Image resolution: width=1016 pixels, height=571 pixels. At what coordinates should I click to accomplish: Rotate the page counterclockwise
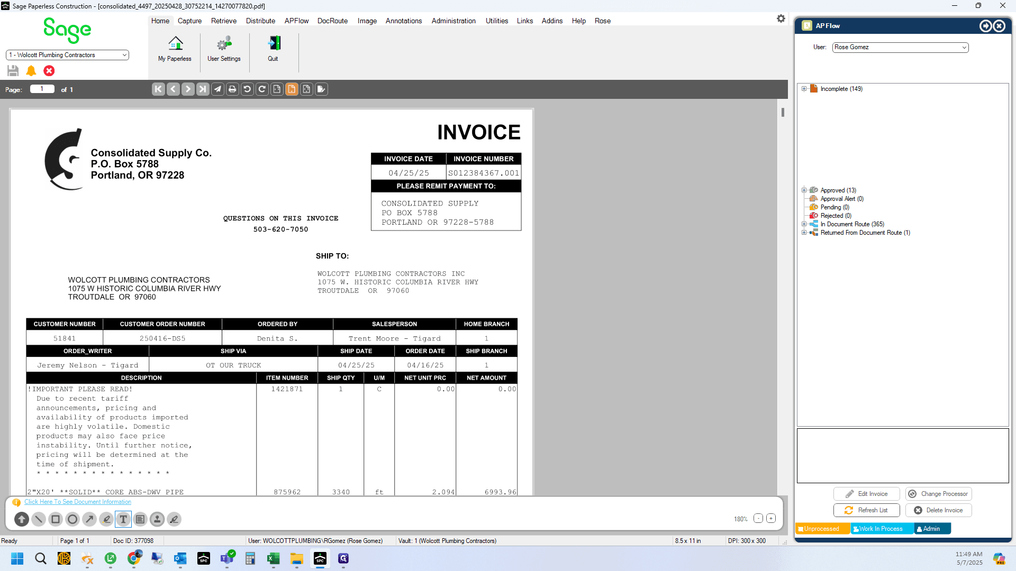[x=247, y=89]
